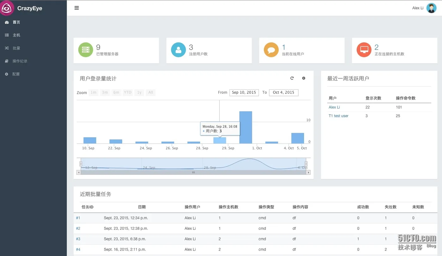Select the 1y zoom button
Image resolution: width=442 pixels, height=256 pixels.
139,92
